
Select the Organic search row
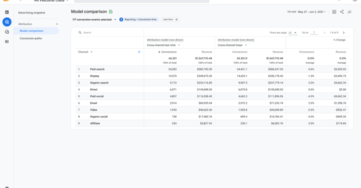tap(212, 83)
